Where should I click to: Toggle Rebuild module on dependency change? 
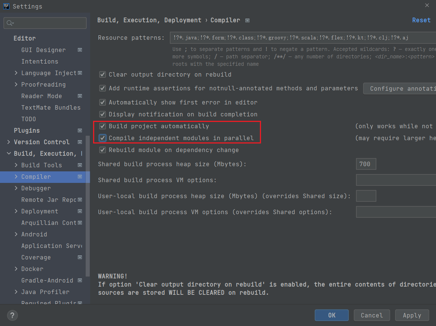102,150
